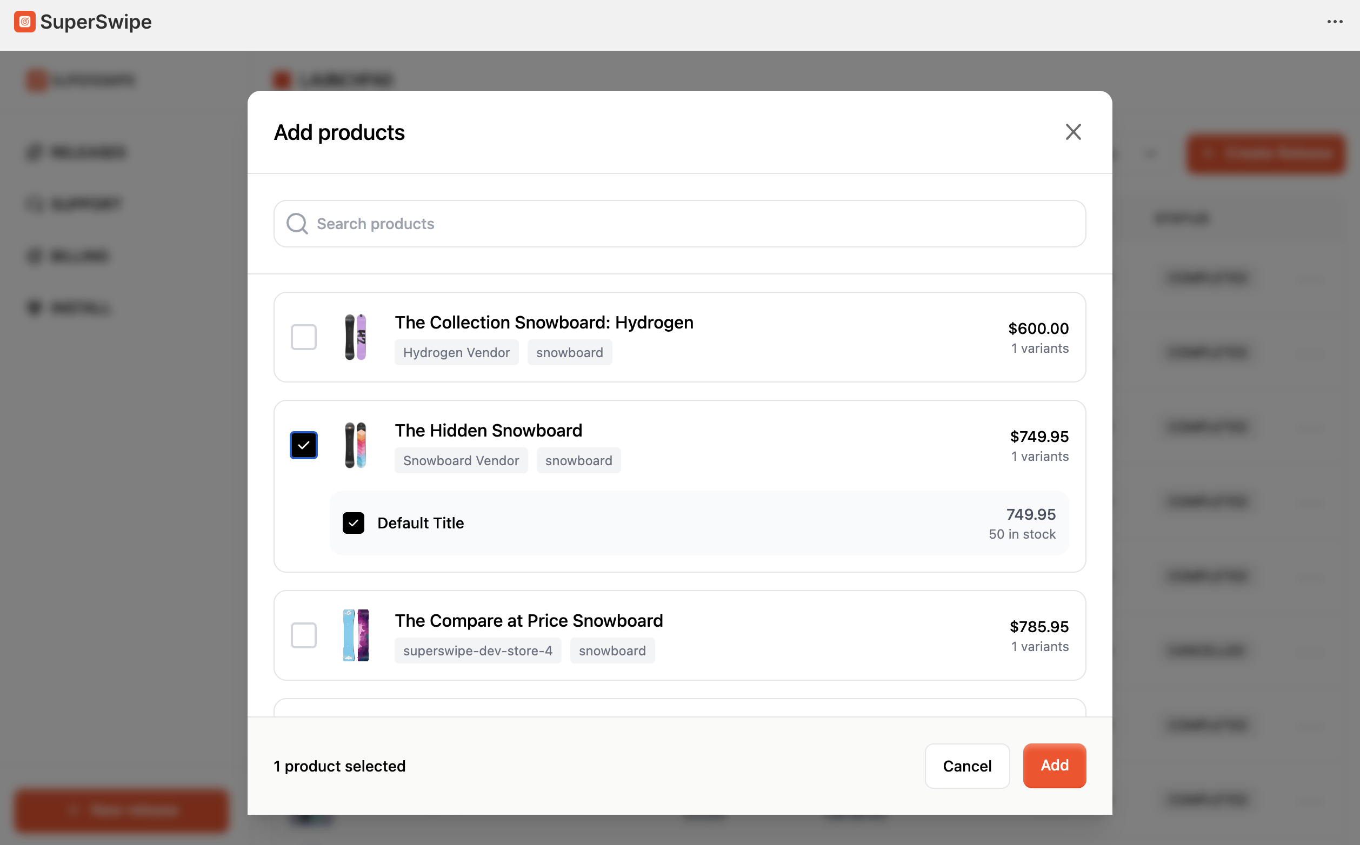Click 'snowboard' tag beside Hydrogen Vendor

point(570,353)
